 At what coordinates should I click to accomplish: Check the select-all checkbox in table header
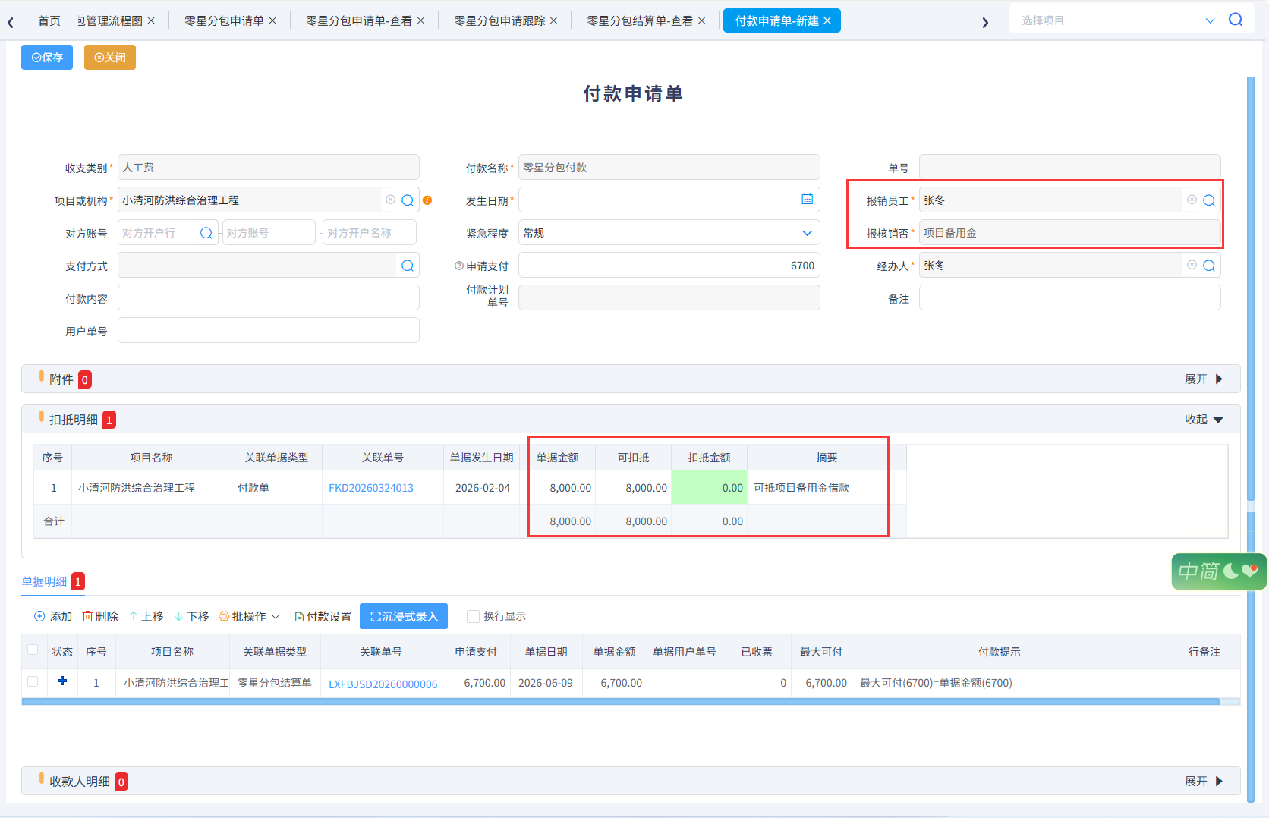coord(33,650)
